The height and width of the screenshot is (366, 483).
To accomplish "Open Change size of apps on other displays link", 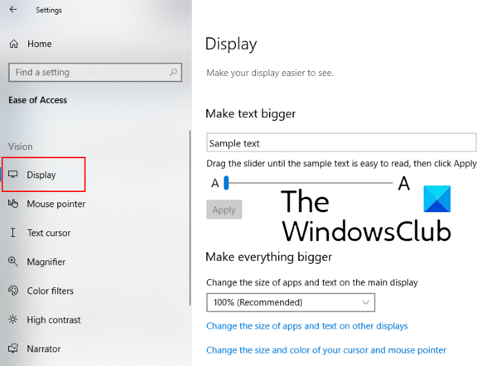I will 307,326.
